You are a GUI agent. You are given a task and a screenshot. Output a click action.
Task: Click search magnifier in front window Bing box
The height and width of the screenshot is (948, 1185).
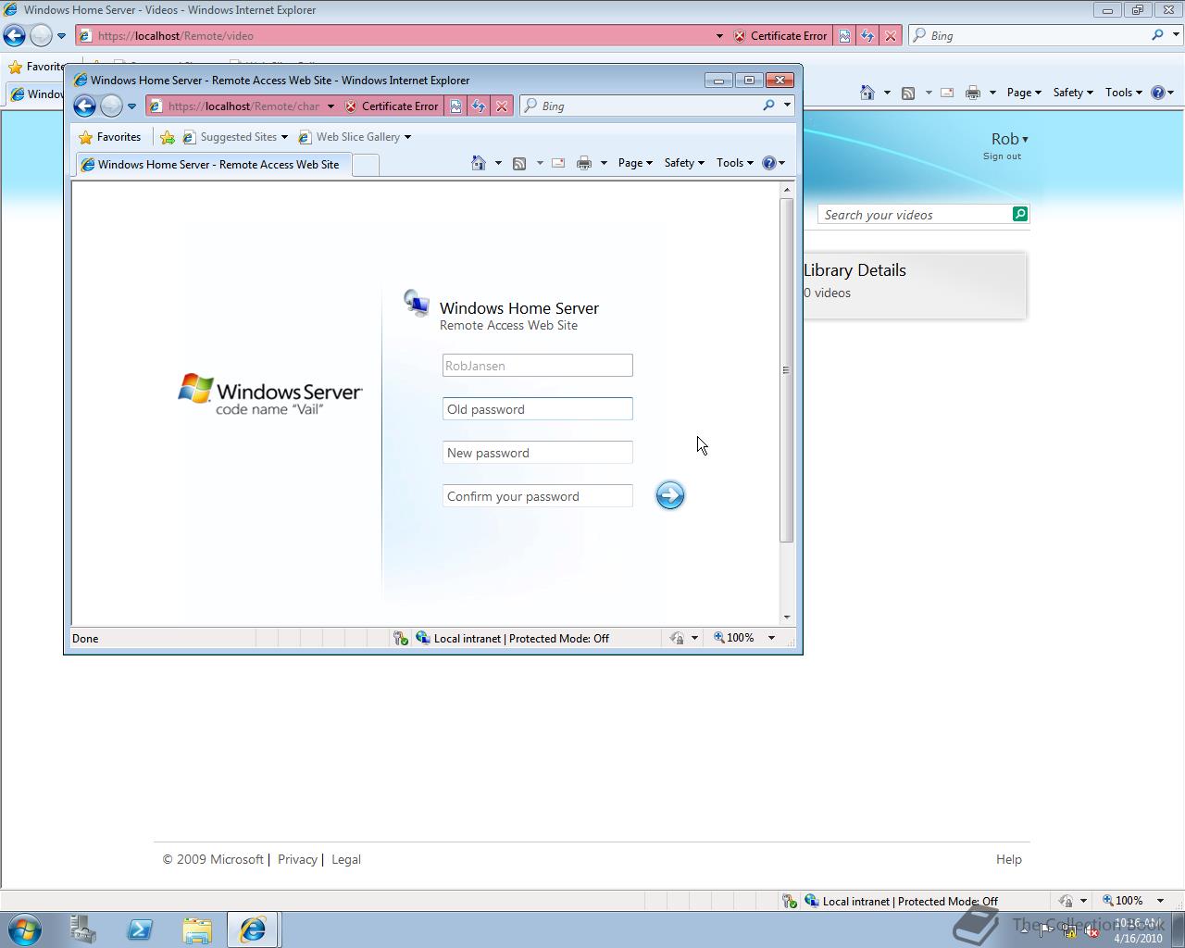click(x=768, y=106)
